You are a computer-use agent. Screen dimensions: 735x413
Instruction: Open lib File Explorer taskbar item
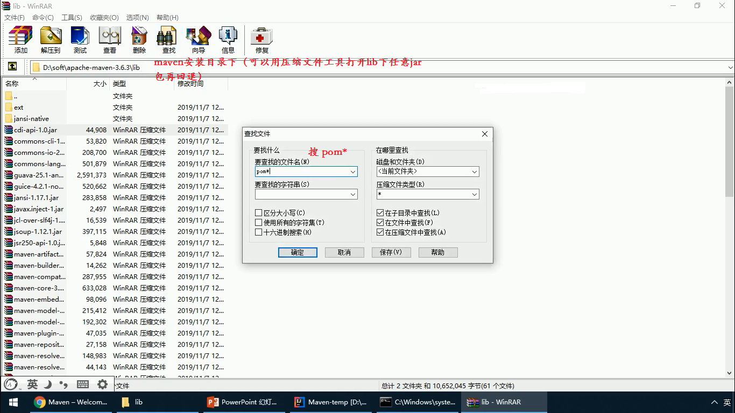pyautogui.click(x=157, y=402)
